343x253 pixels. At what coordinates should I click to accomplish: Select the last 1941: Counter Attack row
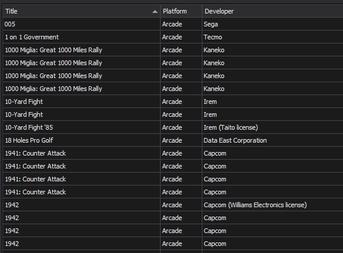tap(173, 192)
